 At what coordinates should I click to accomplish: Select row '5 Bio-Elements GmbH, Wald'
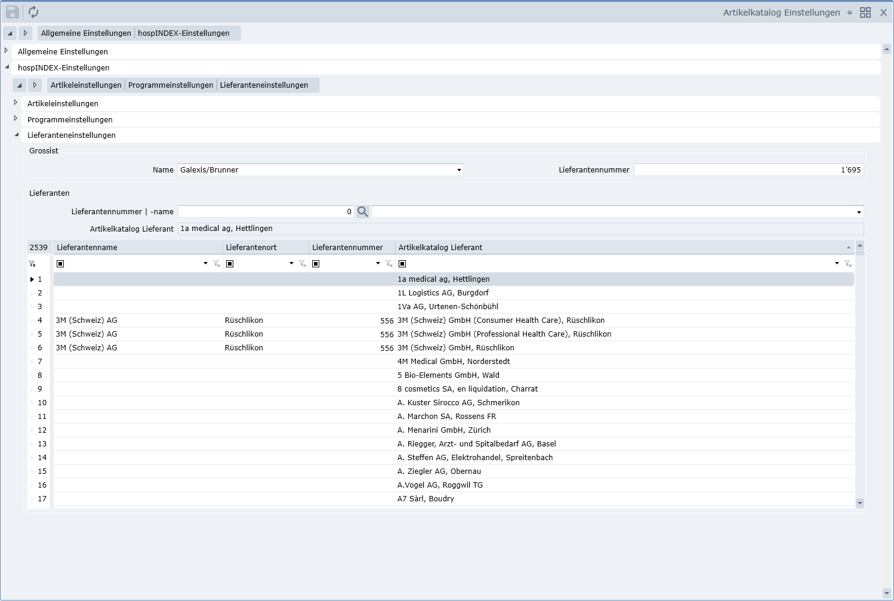click(454, 375)
